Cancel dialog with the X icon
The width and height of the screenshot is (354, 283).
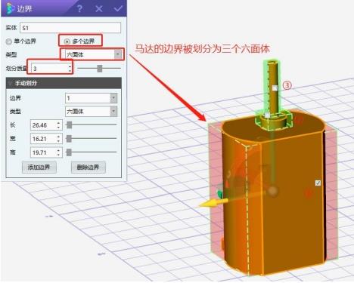coord(99,9)
